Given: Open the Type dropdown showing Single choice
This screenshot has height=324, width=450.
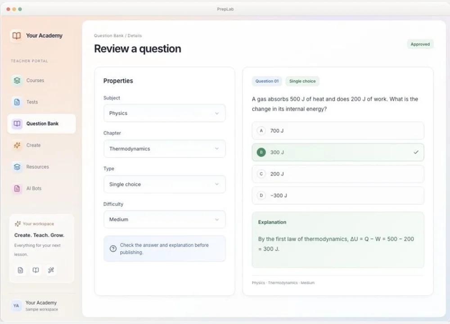Looking at the screenshot, I should (164, 184).
